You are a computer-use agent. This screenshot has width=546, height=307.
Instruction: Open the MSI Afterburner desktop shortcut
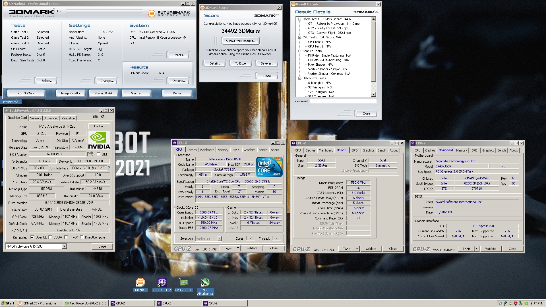tap(205, 287)
